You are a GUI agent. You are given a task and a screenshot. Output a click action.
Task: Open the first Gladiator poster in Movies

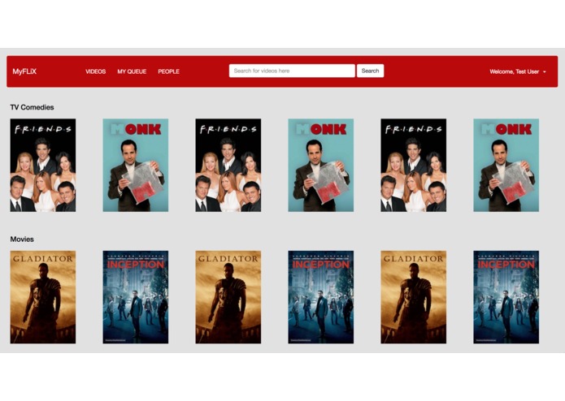43,297
